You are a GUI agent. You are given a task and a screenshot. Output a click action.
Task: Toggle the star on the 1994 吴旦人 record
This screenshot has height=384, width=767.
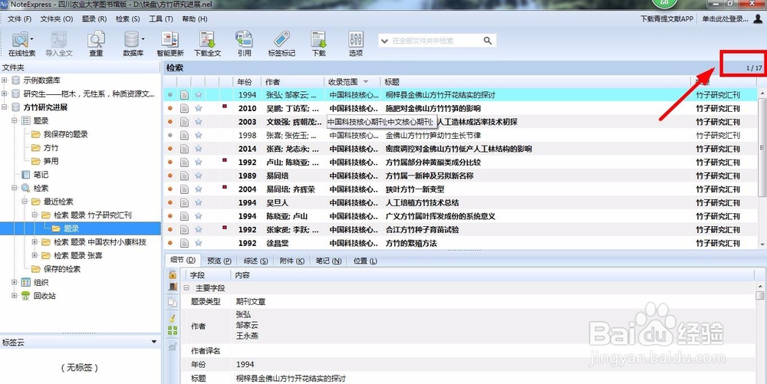tap(198, 202)
